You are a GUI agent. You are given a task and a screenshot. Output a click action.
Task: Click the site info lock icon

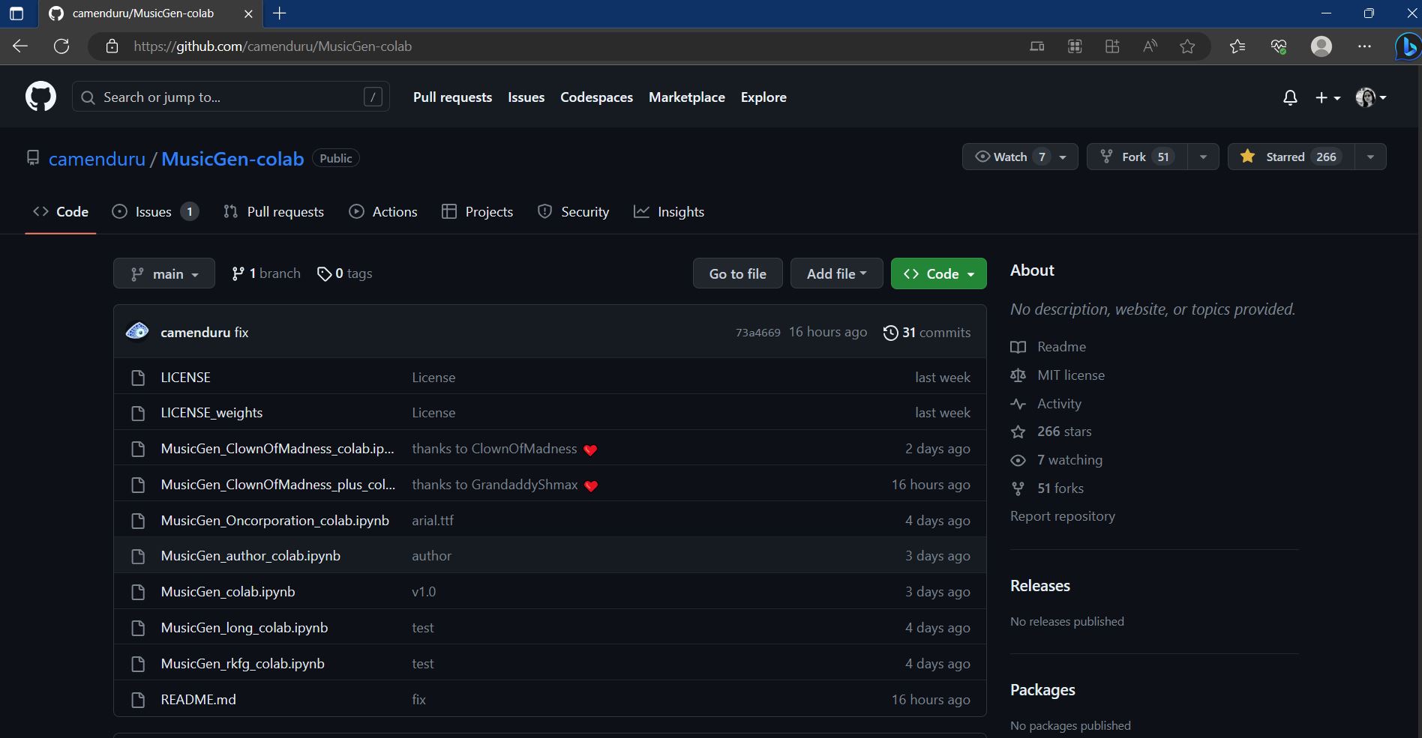click(x=112, y=46)
